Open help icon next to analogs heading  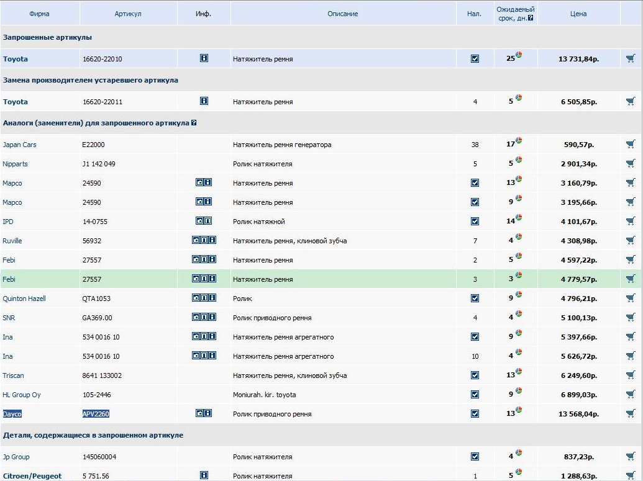tap(194, 123)
